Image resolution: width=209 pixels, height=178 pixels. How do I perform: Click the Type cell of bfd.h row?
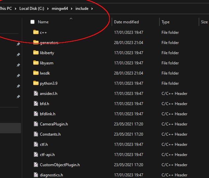pyautogui.click(x=174, y=103)
